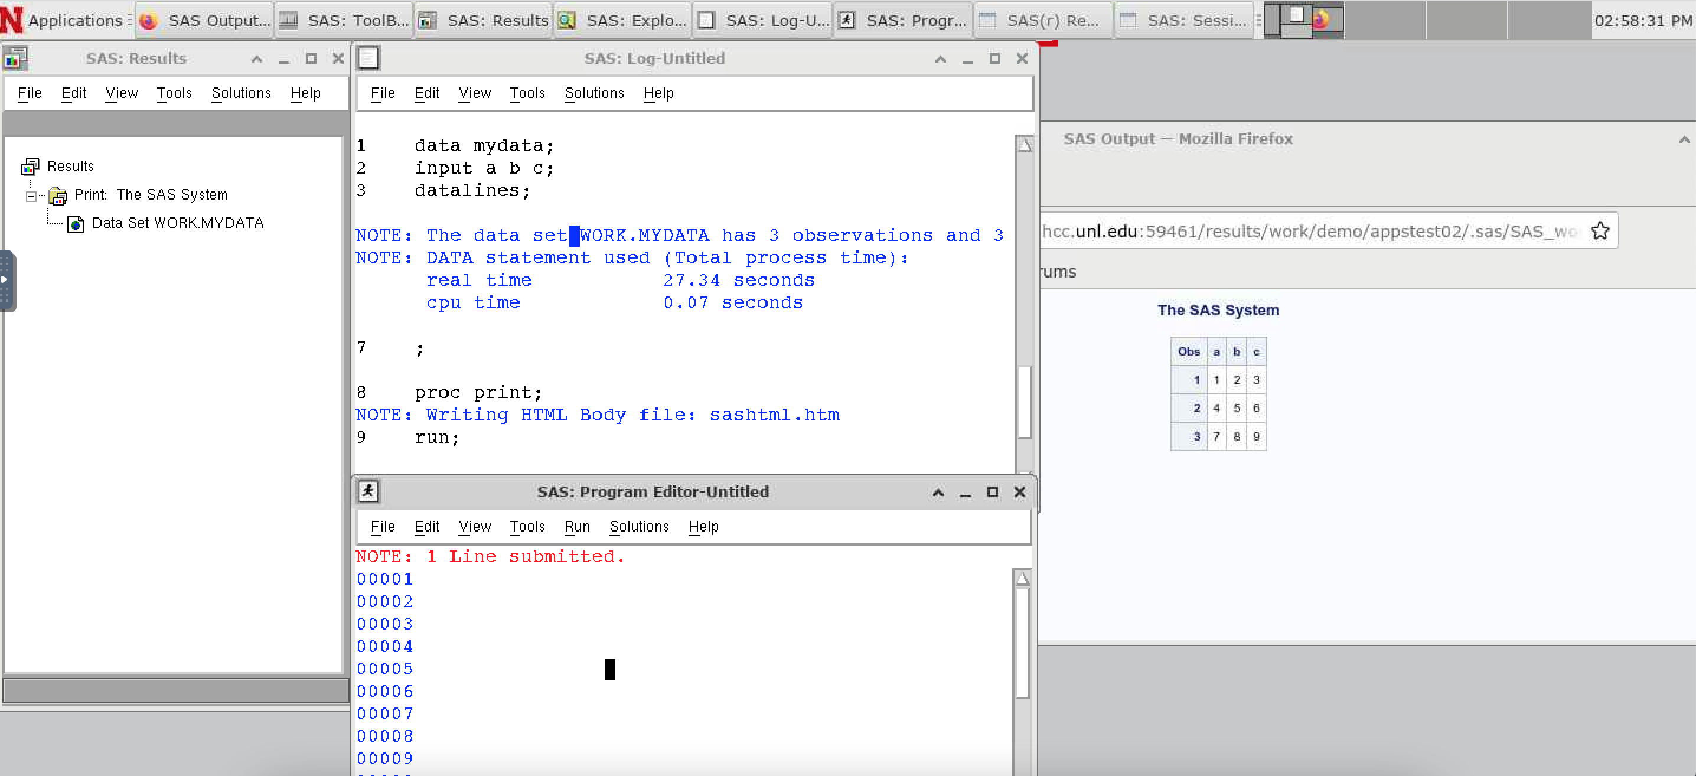Switch to SAS: Session taskbar item
The height and width of the screenshot is (776, 1696).
click(1184, 21)
